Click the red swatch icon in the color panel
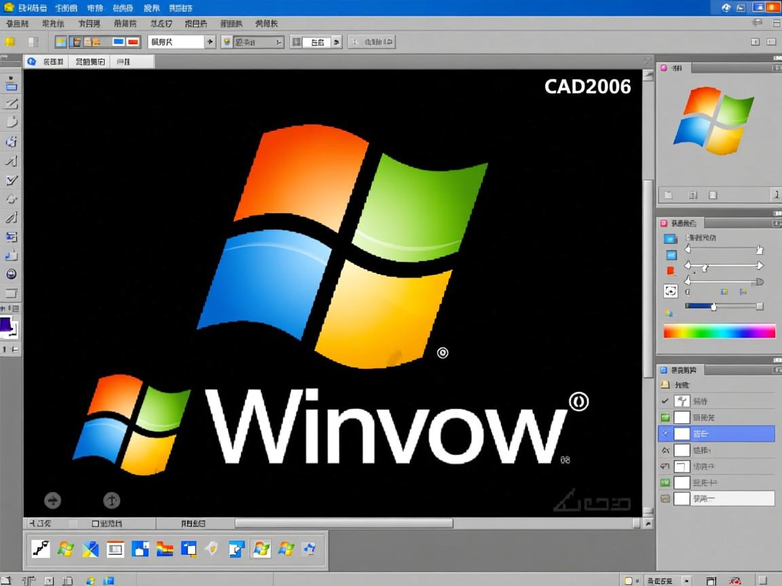This screenshot has height=586, width=782. (670, 270)
